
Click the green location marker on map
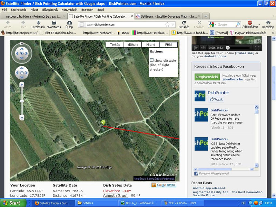coord(103,122)
